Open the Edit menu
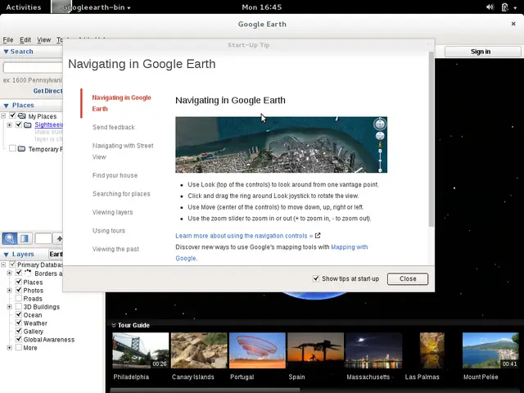Screen dimensions: 524x393 tap(25, 40)
